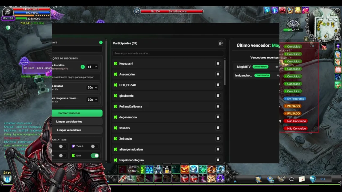Click the first Não Concluído status badge
The image size is (342, 192).
[295, 121]
